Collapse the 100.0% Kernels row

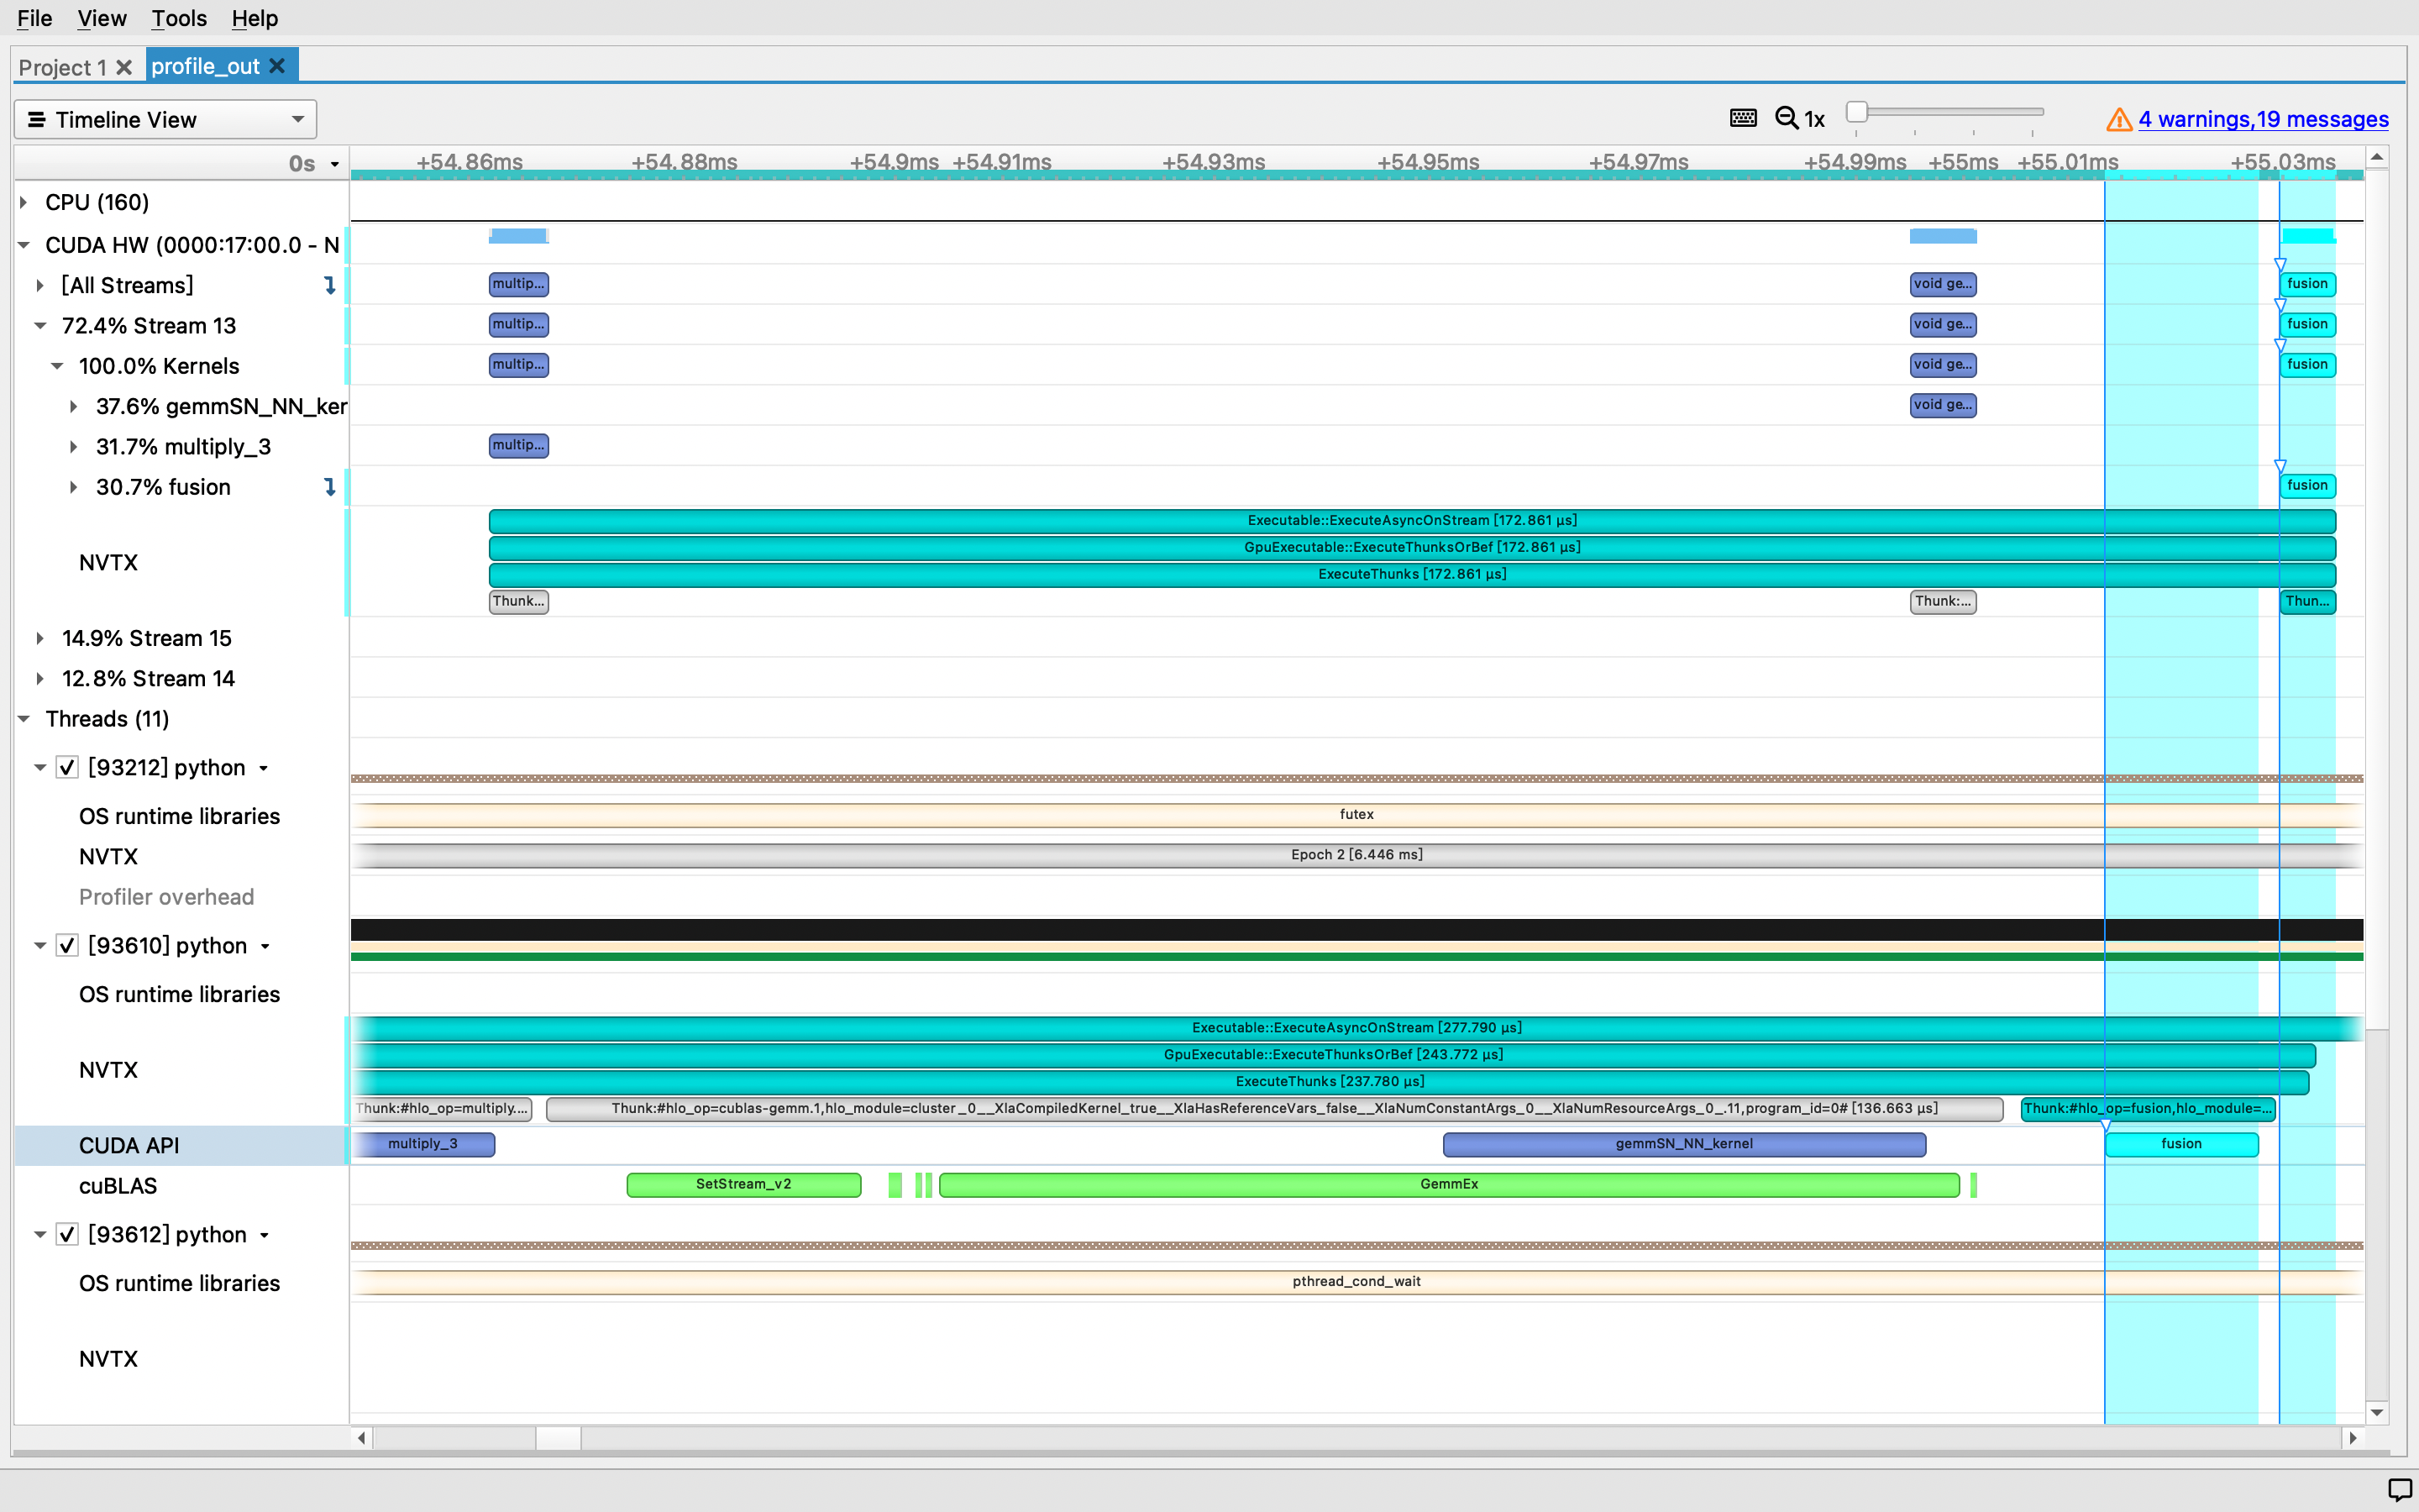57,366
